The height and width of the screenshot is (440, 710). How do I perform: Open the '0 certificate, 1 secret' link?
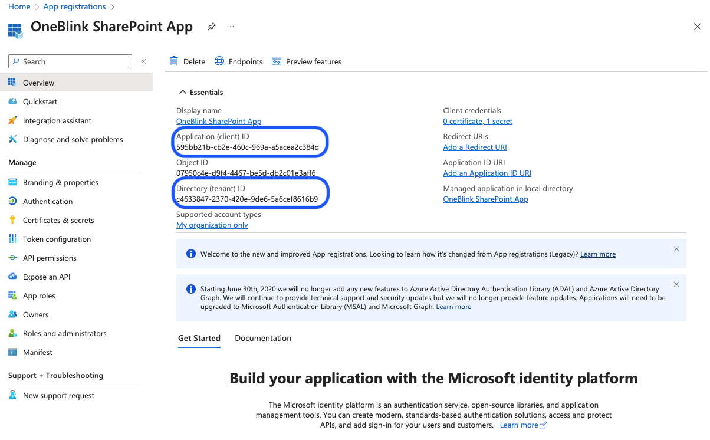point(478,122)
